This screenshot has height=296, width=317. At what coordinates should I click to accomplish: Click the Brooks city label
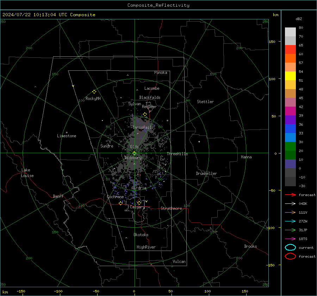point(250,246)
